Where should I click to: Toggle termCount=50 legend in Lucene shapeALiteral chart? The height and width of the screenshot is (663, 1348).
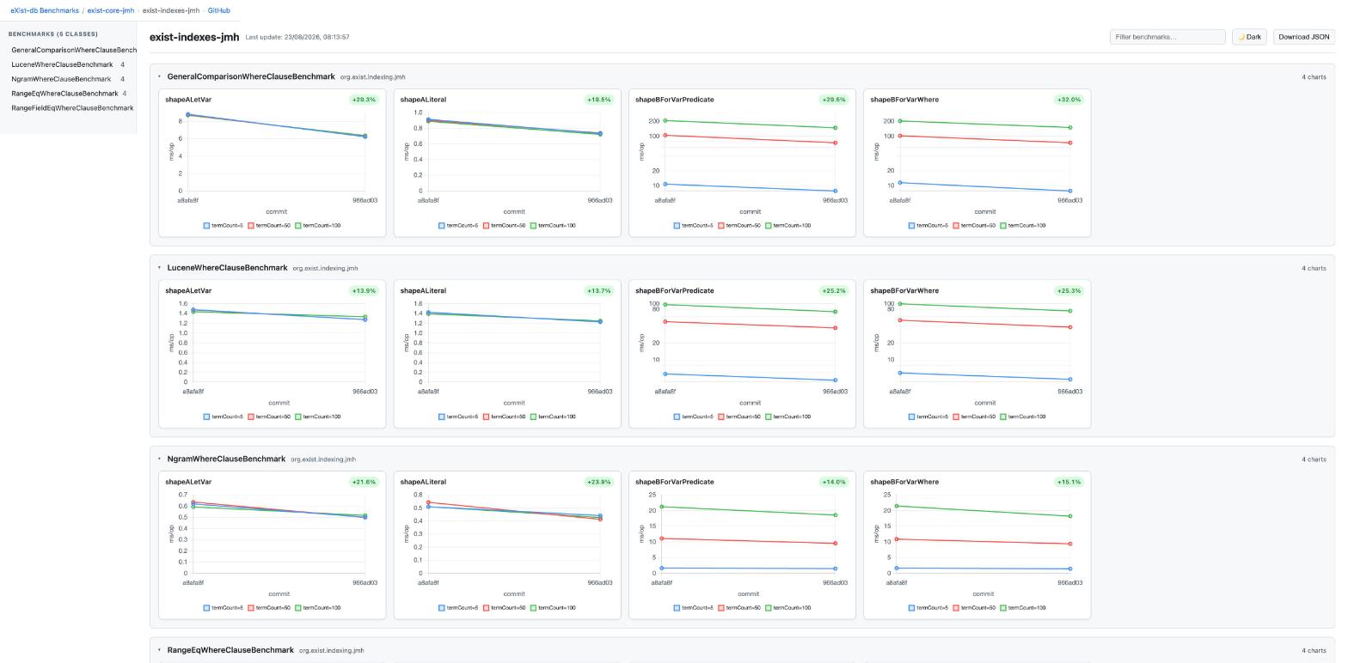pyautogui.click(x=504, y=417)
